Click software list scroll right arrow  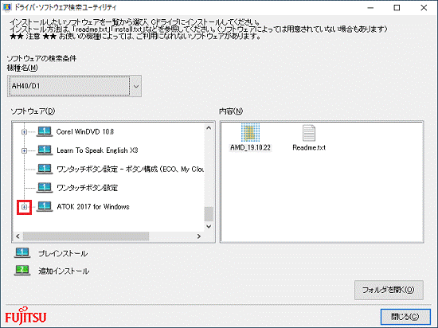(199, 236)
